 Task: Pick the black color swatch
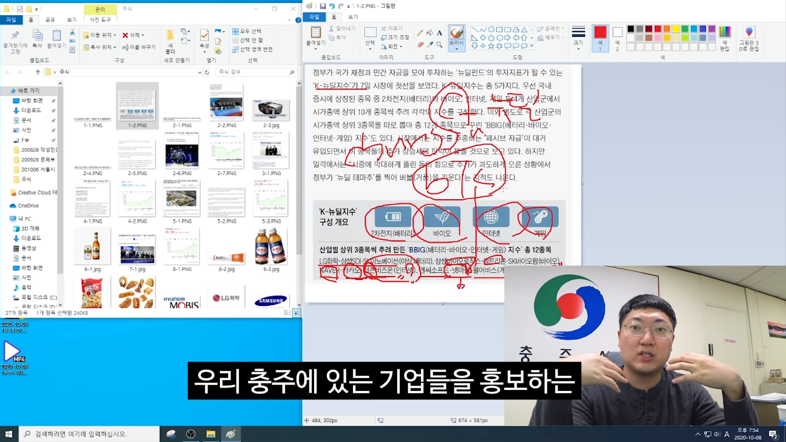pos(630,29)
